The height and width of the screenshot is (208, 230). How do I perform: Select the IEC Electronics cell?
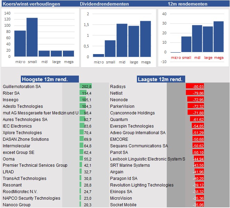coord(17,126)
